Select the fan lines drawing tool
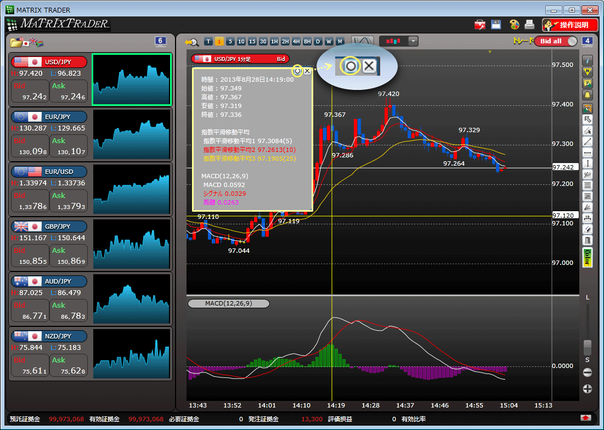 [x=588, y=207]
